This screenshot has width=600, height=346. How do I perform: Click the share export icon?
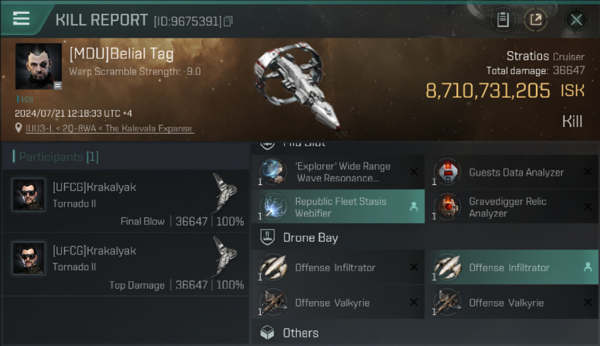[x=535, y=20]
